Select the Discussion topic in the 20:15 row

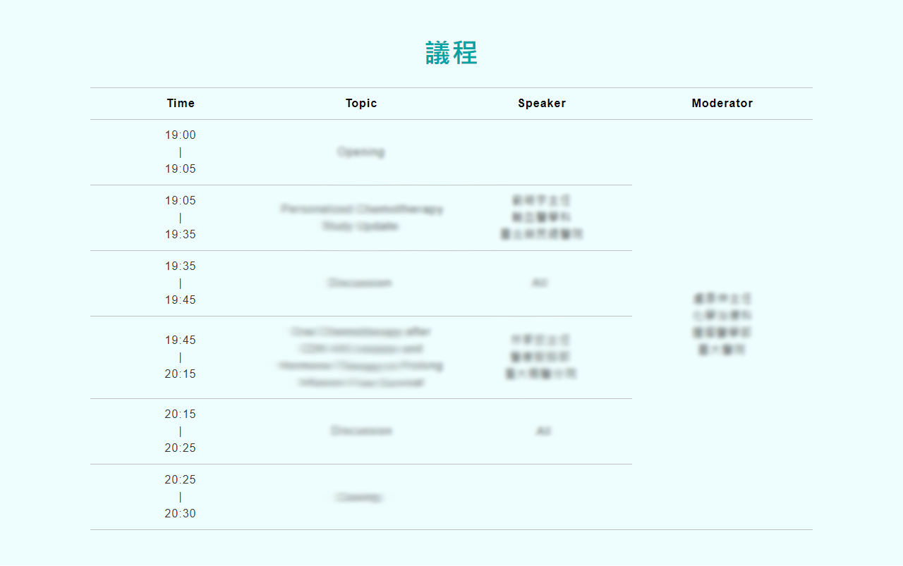(x=360, y=431)
